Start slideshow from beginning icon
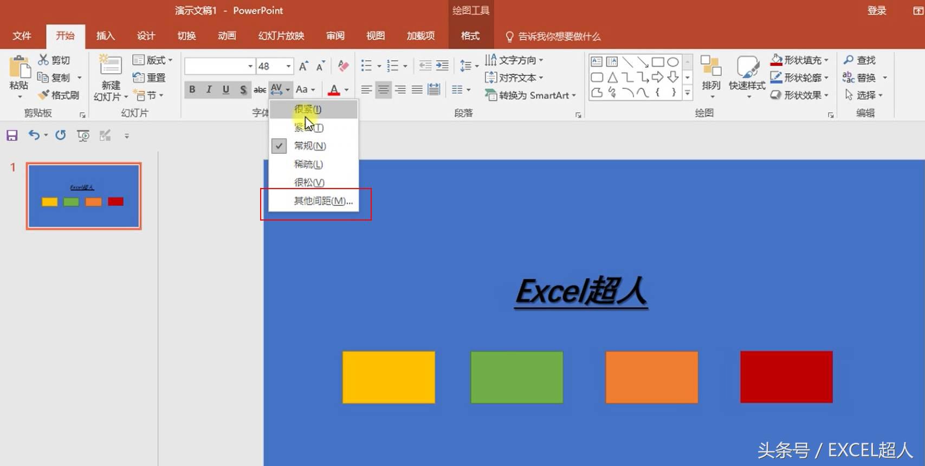 pos(83,135)
